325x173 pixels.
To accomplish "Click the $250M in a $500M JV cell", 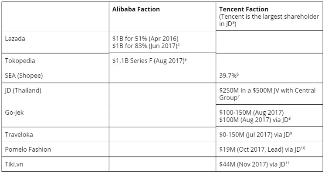I will pos(269,94).
